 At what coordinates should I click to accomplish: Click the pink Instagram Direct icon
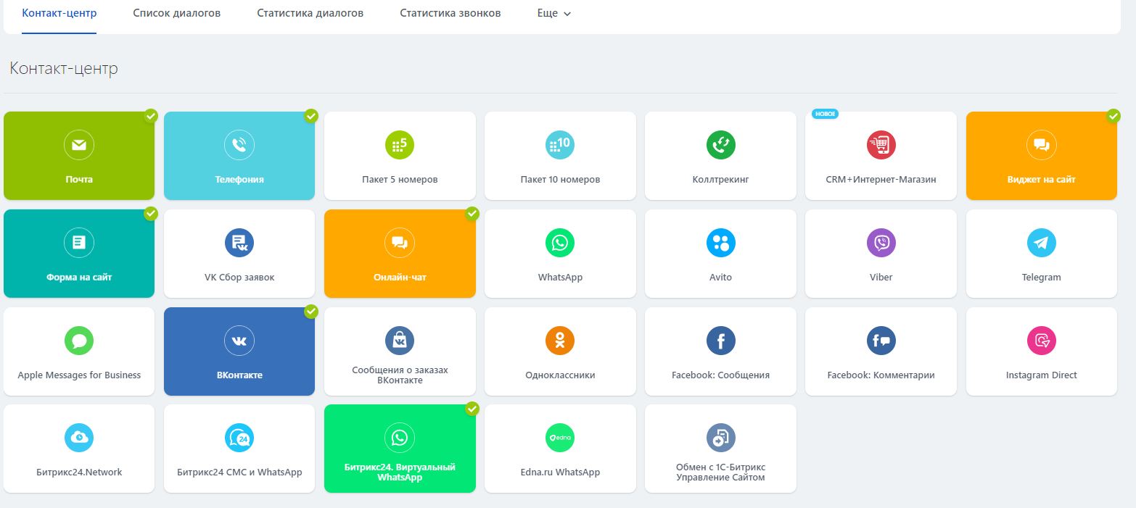click(1042, 341)
